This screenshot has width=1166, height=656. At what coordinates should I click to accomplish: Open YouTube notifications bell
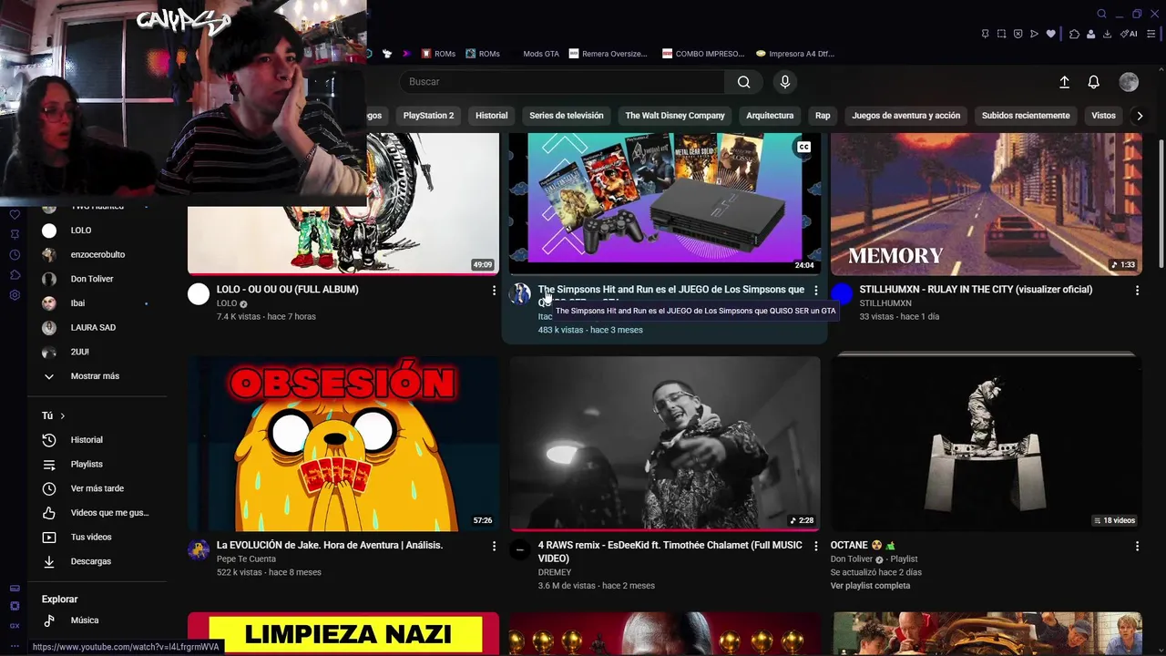1094,82
